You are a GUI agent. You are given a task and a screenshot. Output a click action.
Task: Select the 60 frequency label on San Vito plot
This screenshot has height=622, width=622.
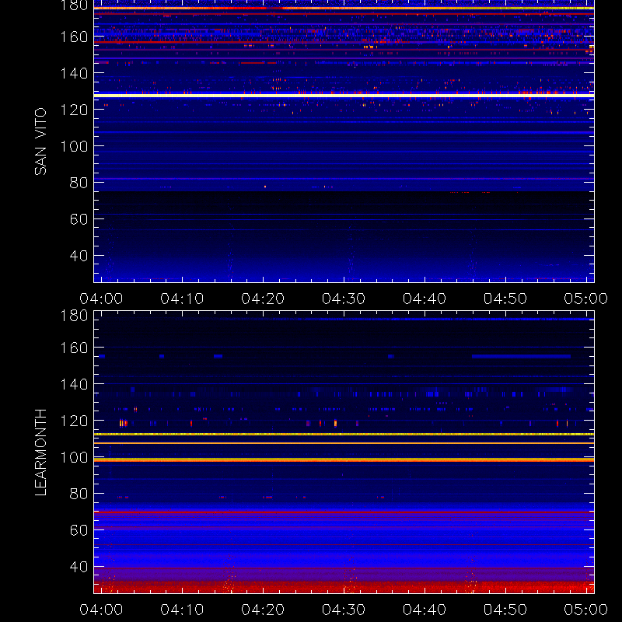(x=79, y=219)
